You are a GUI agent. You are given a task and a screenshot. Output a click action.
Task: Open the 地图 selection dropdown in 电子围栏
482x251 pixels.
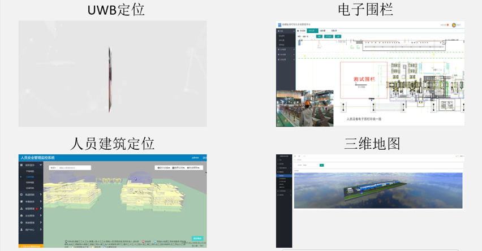[307, 36]
